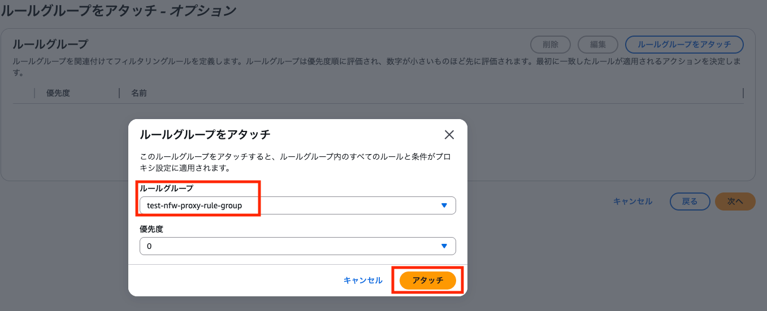
Task: Sort by 優先度 column header
Action: (x=58, y=93)
